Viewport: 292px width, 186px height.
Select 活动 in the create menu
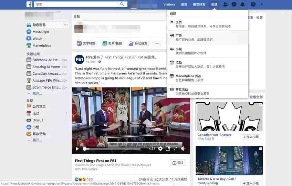pos(208,64)
